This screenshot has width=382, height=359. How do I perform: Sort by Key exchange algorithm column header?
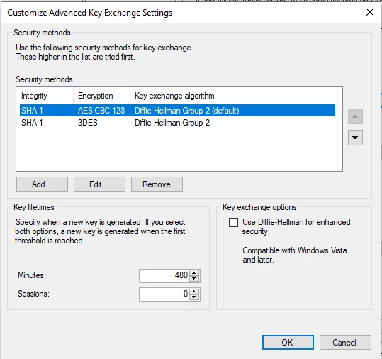(232, 96)
